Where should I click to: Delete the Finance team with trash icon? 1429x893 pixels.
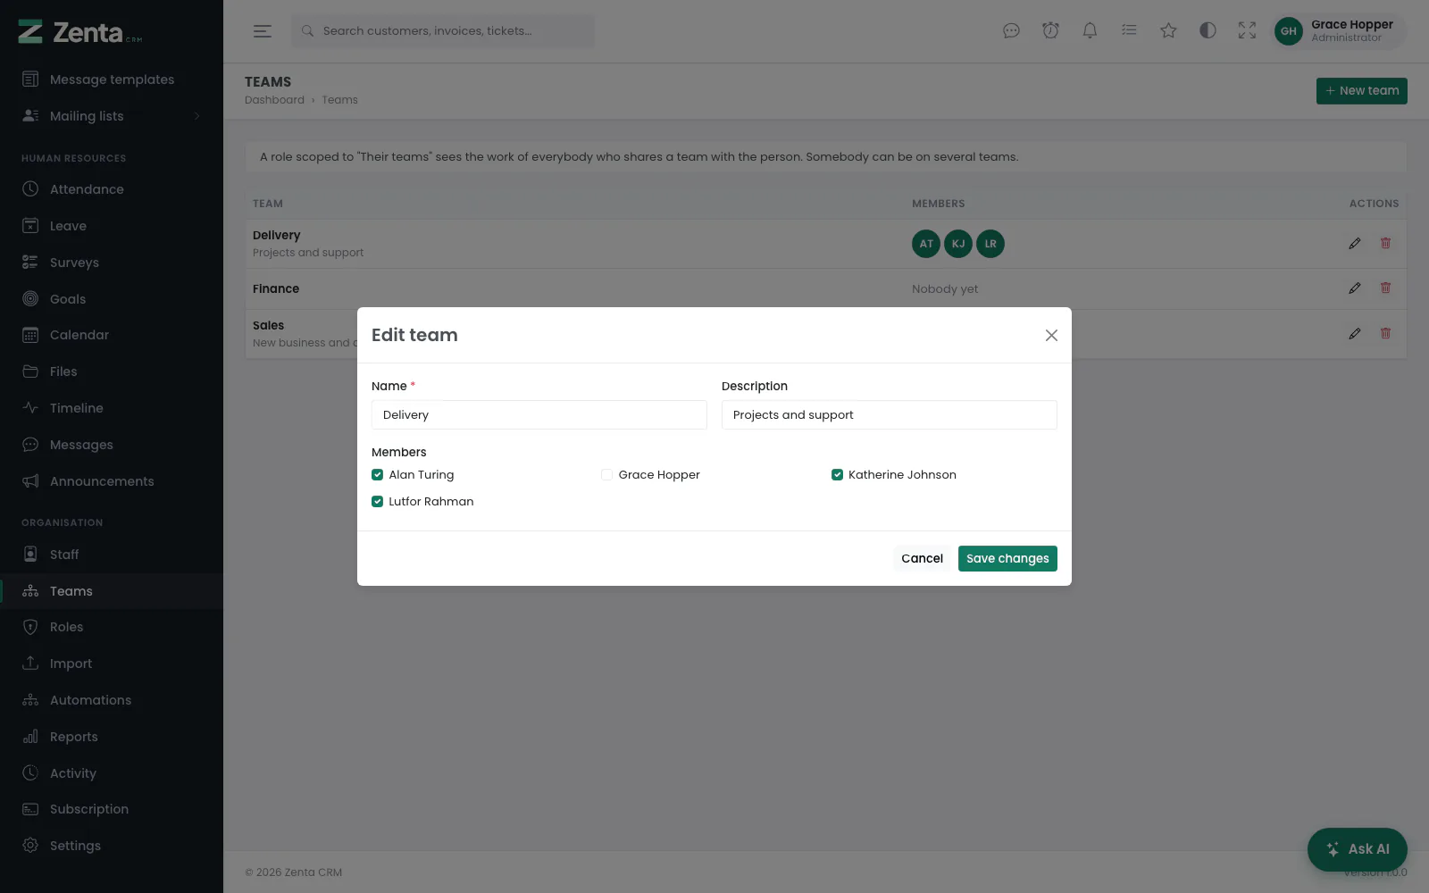coord(1385,288)
